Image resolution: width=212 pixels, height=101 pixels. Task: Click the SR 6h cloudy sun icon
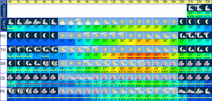(62, 63)
